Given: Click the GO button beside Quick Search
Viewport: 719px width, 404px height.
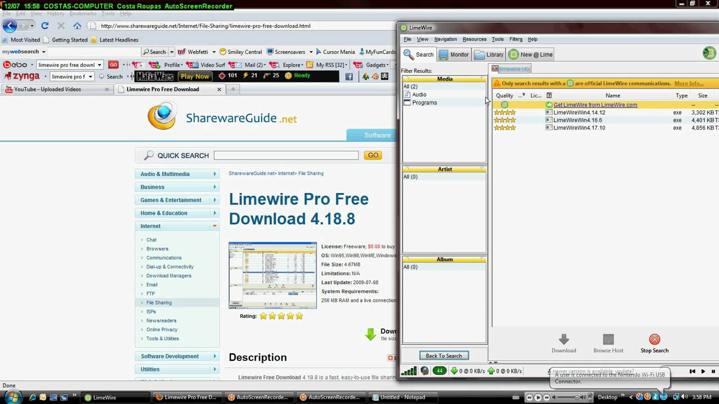Looking at the screenshot, I should click(373, 155).
